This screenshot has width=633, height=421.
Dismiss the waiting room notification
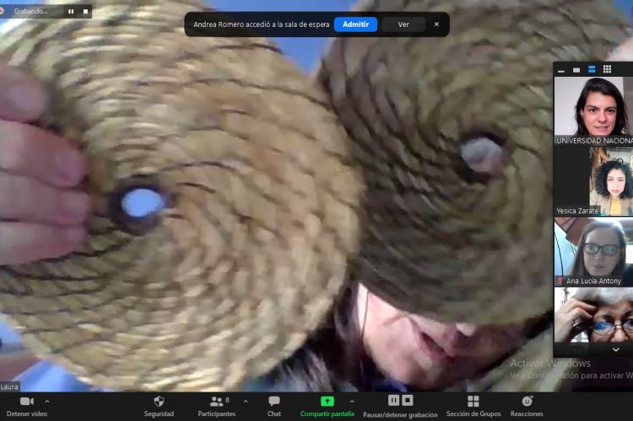click(436, 24)
